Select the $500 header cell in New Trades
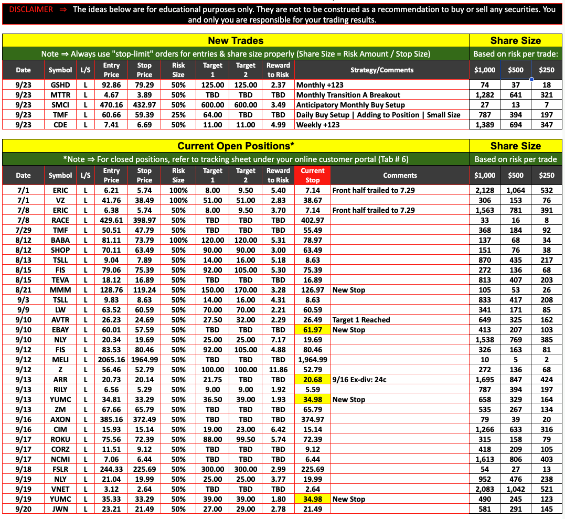 (x=516, y=70)
